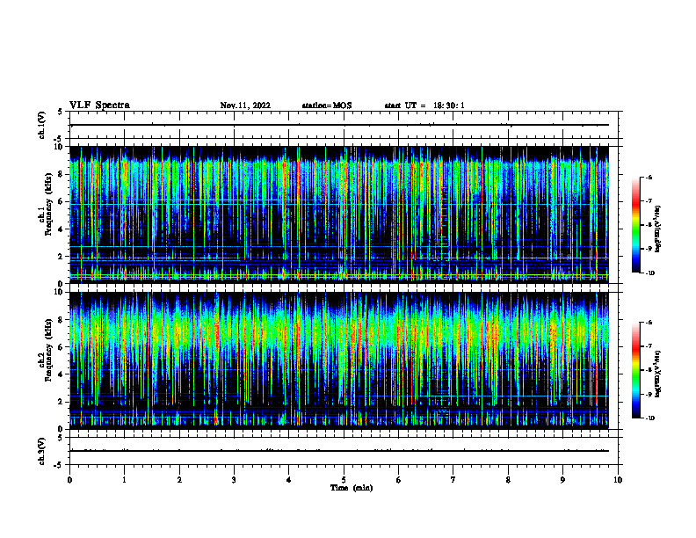Click the "-6" label on ch.2 color bar
This screenshot has width=696, height=538.
(649, 323)
